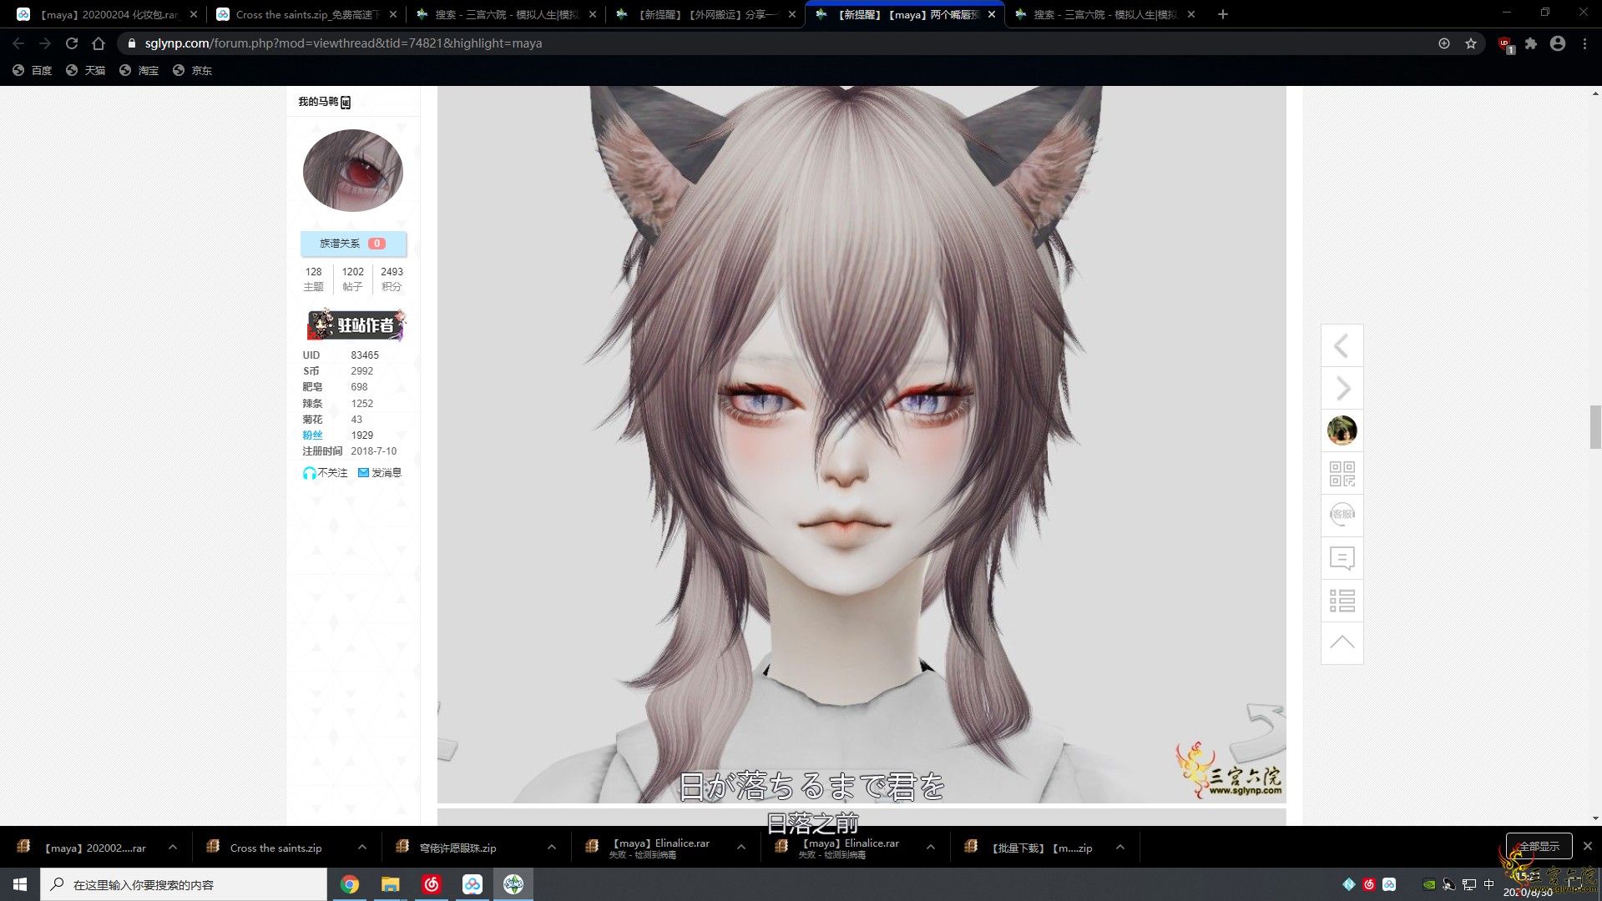Go to next thread via right arrow
Screen dimensions: 1602x901
(x=1342, y=388)
